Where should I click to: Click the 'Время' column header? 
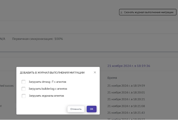(x=112, y=78)
